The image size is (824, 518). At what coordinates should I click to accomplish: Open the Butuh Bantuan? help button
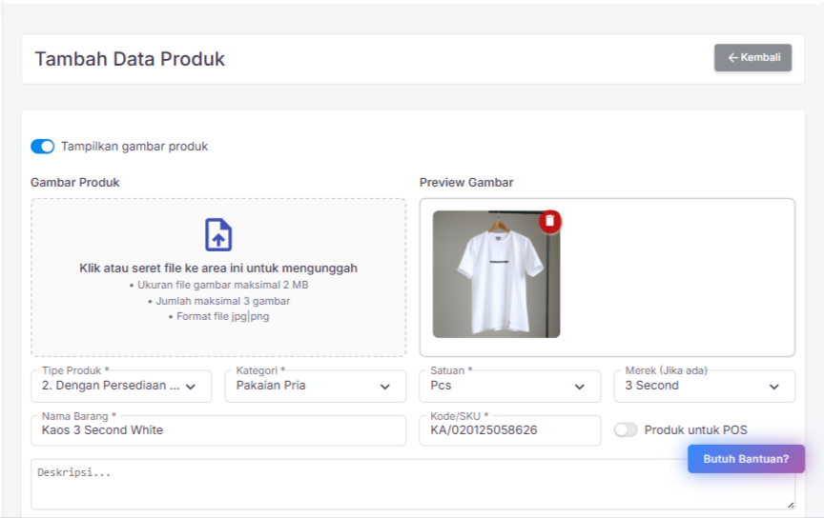746,459
